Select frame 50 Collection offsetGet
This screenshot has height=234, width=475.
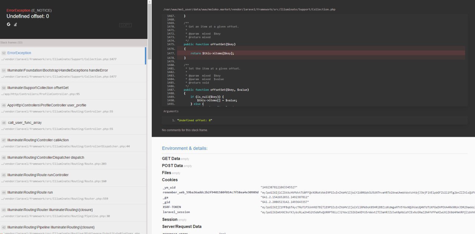[73, 90]
